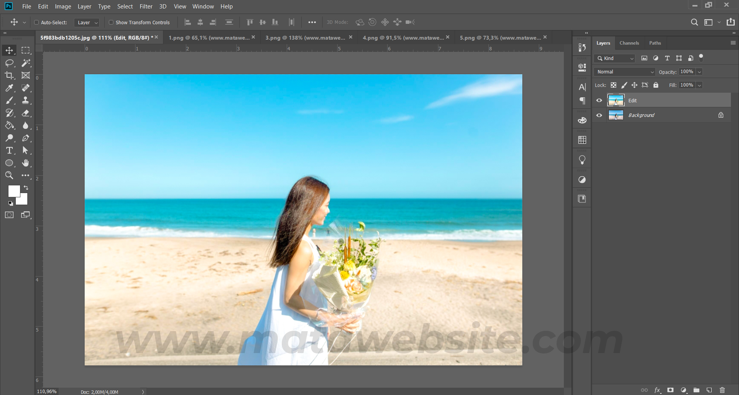Image resolution: width=739 pixels, height=395 pixels.
Task: Open the Filter menu
Action: pos(146,7)
